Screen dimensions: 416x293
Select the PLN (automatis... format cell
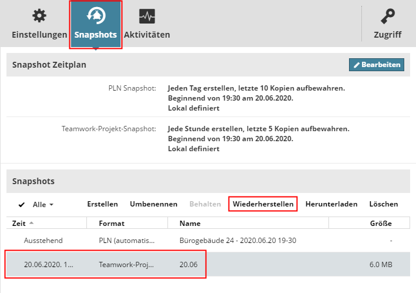tap(126, 241)
